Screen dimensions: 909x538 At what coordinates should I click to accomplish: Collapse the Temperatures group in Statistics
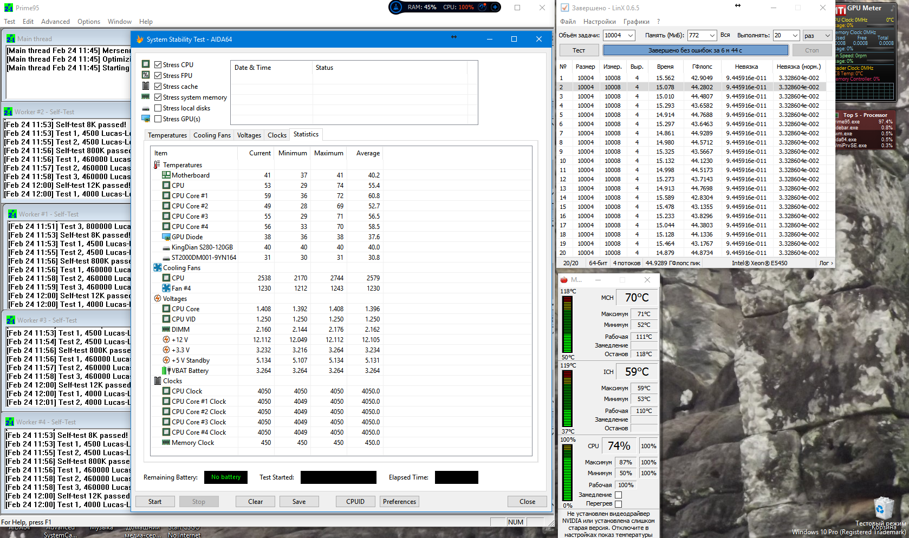click(x=157, y=165)
